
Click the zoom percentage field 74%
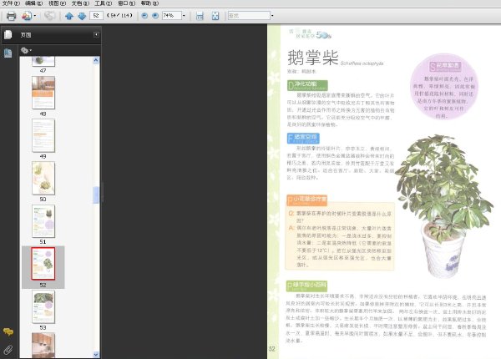click(172, 15)
